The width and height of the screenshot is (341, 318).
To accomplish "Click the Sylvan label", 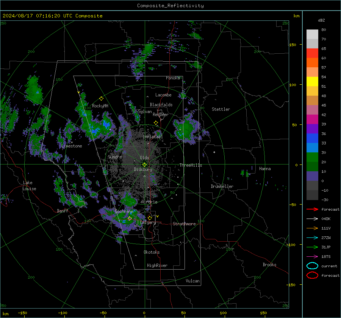I will tap(145, 112).
